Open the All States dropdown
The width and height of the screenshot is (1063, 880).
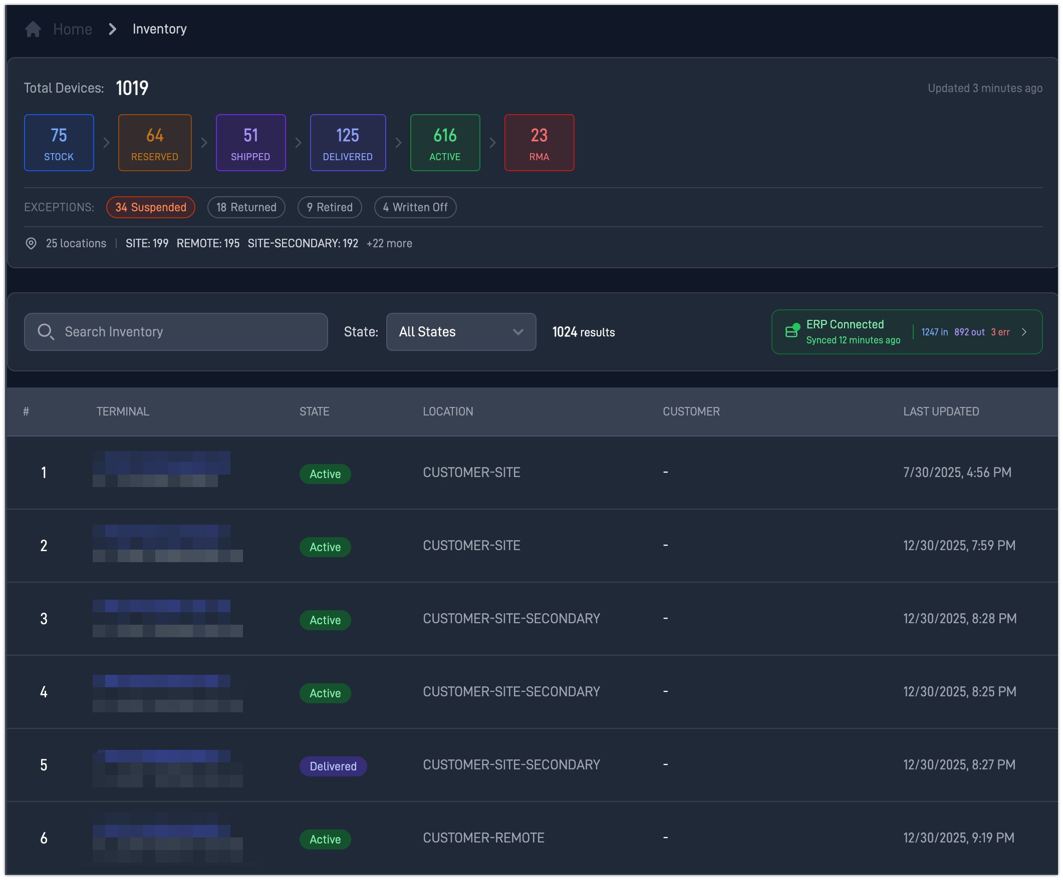[461, 332]
